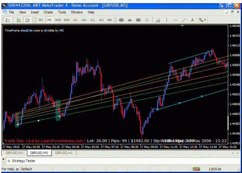Screen dimensions: 242x173
Task: Toggle the chart shift icon
Action: point(27,20)
